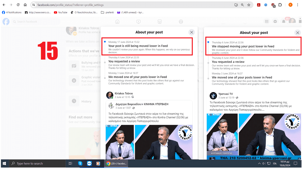Open the YouTube bookmark
Image resolution: width=306 pixels, height=170 pixels.
coord(60,13)
